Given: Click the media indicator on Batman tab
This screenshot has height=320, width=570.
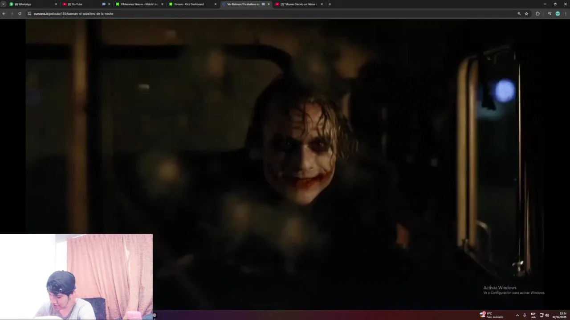Looking at the screenshot, I should pyautogui.click(x=263, y=4).
